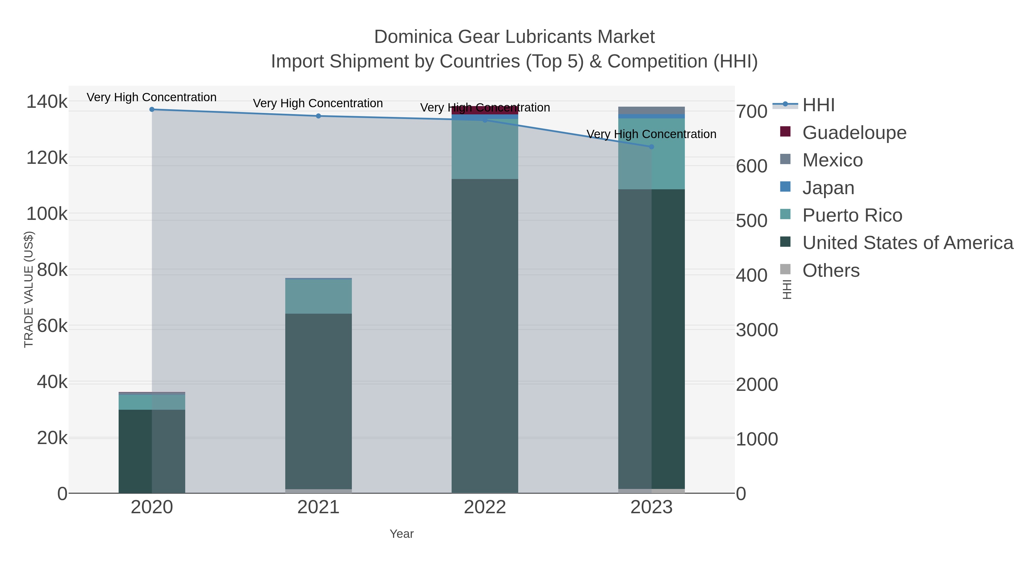Select the 2022 HHI data point
1029x579 pixels.
(485, 120)
